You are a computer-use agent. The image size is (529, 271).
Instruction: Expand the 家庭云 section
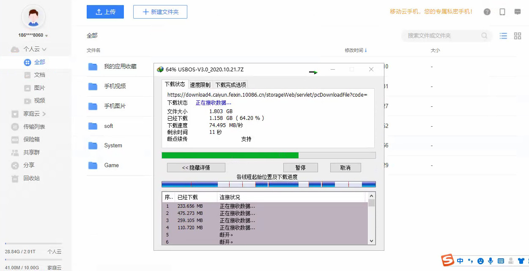44,114
